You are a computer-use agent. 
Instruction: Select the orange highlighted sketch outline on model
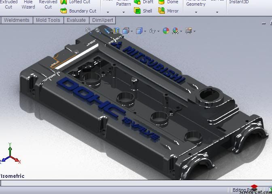tap(63, 61)
